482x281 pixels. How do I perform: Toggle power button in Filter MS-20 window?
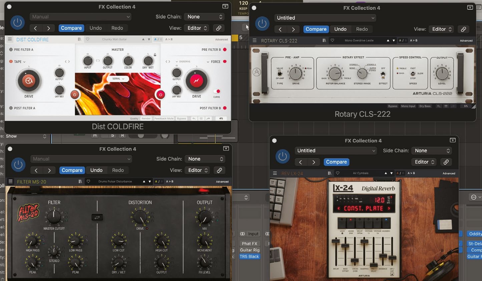18,165
